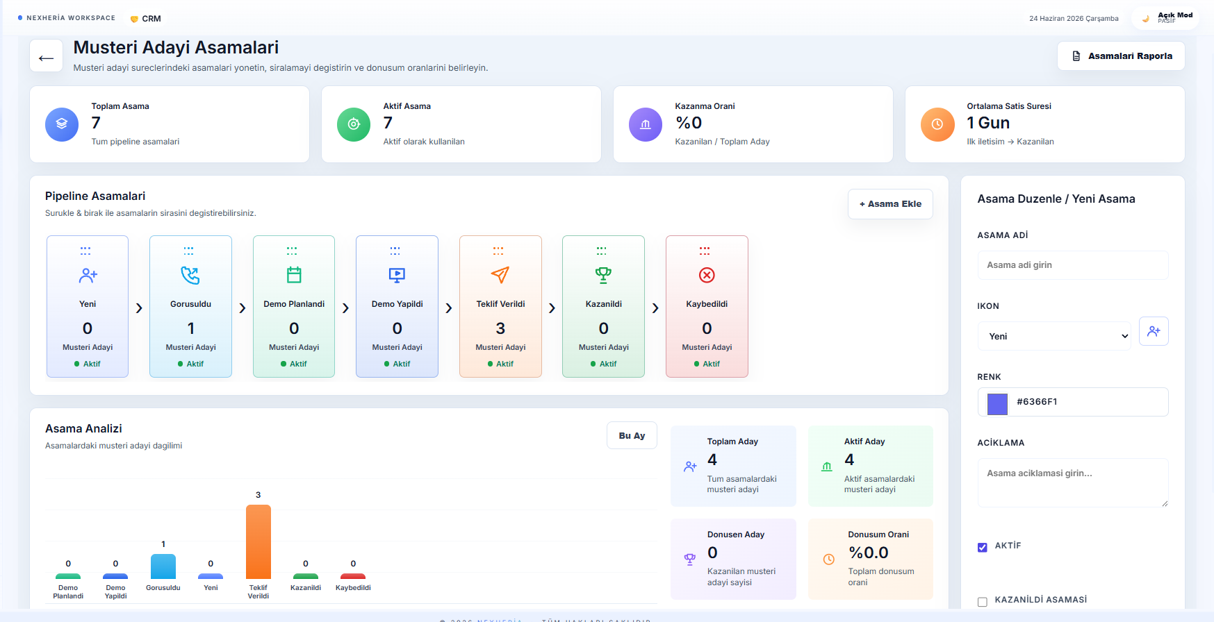Click the Aktif Asama target icon
This screenshot has height=622, width=1214.
[354, 124]
